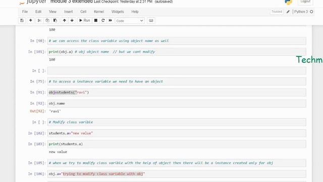Image resolution: width=323 pixels, height=182 pixels.
Task: Rename notebook title 'module 3 extended'
Action: click(x=72, y=2)
